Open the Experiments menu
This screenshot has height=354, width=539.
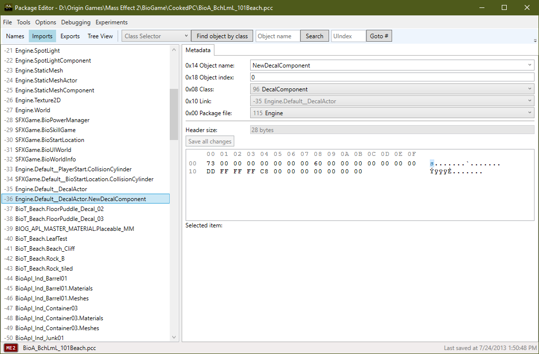pos(111,22)
